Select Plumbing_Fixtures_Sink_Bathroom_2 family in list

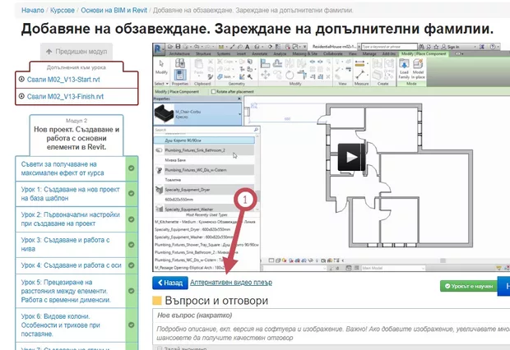204,150
